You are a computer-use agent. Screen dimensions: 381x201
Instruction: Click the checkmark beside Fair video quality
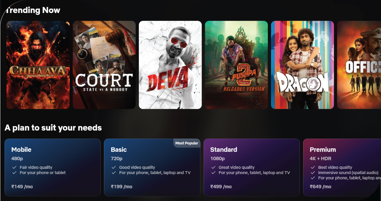pyautogui.click(x=14, y=167)
